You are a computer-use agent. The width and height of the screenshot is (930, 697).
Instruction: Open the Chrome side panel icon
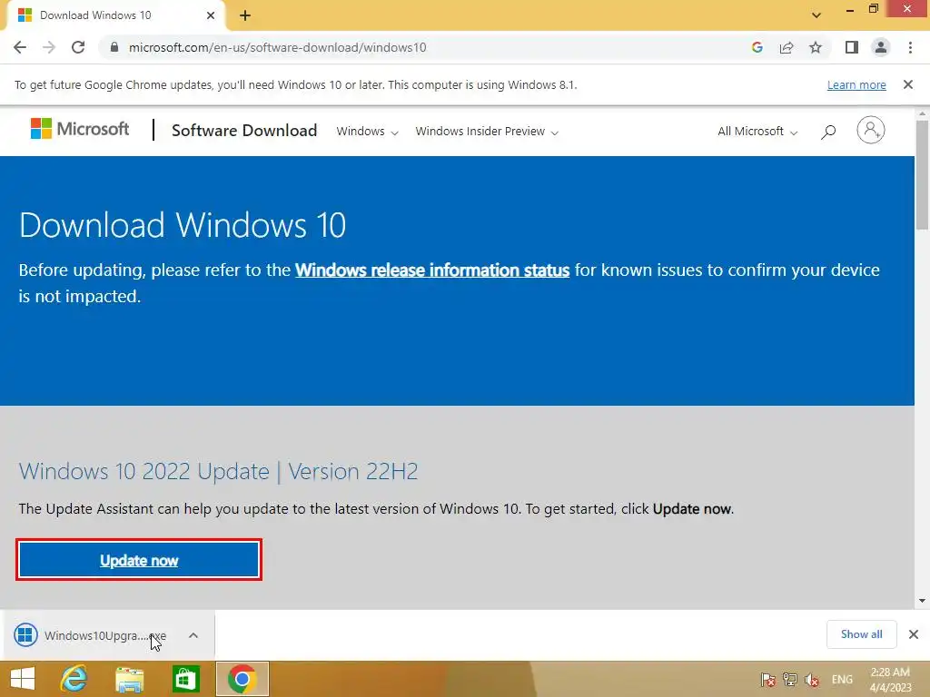[x=852, y=47]
